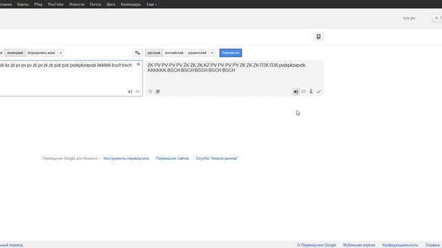Open Play in Google bar
Viewport: 442px width, 248px height.
[38, 4]
